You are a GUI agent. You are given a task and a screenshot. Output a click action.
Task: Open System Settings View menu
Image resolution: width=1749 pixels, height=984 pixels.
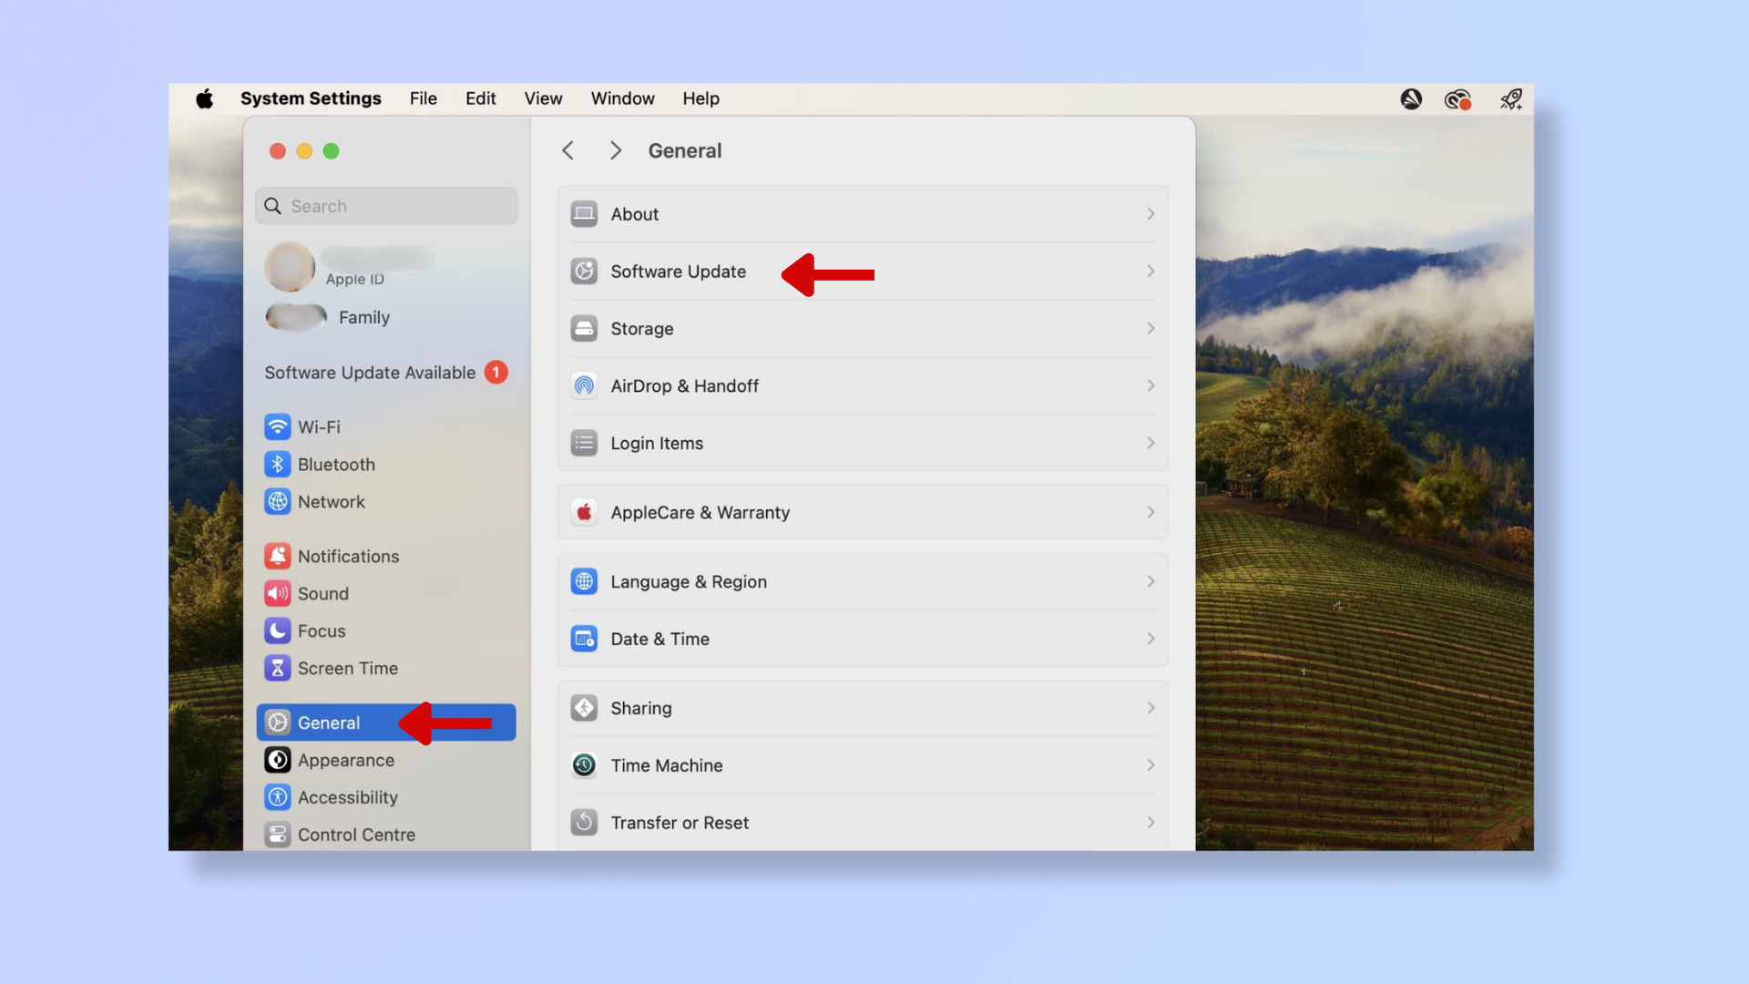click(x=543, y=97)
